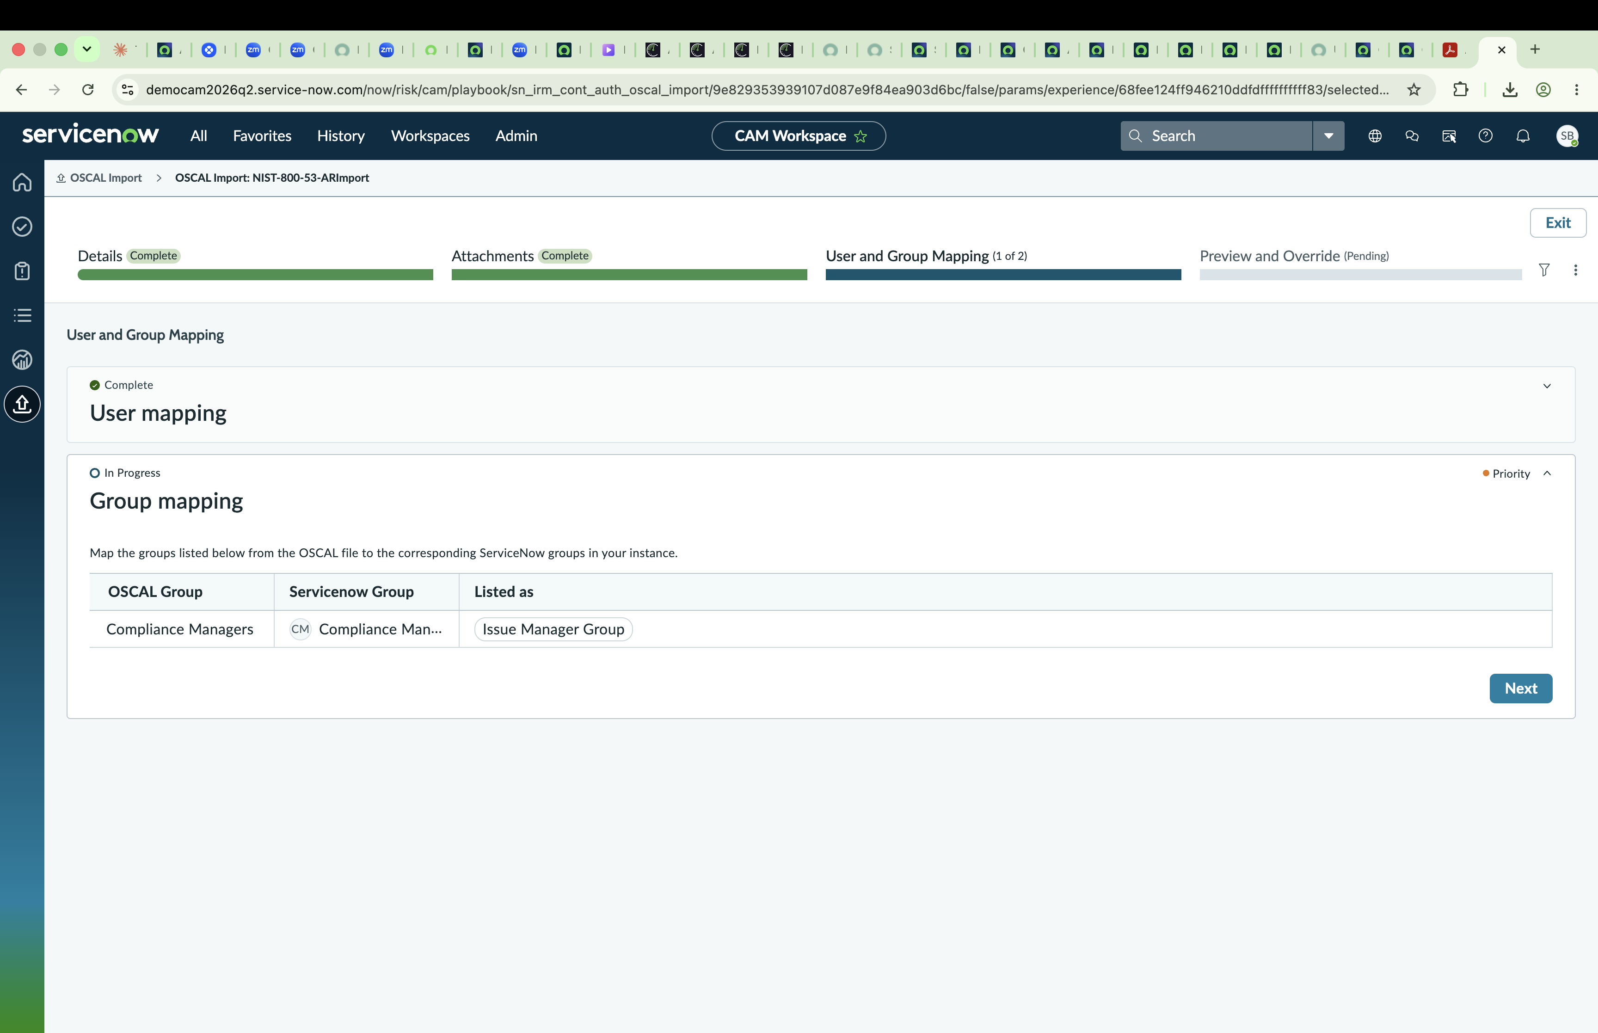Screen dimensions: 1598x1033
Task: Open the dashboard gauge sidebar icon
Action: (x=22, y=360)
